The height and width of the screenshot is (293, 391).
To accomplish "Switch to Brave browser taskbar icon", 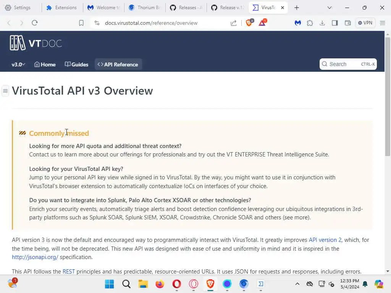I will pyautogui.click(x=210, y=284).
